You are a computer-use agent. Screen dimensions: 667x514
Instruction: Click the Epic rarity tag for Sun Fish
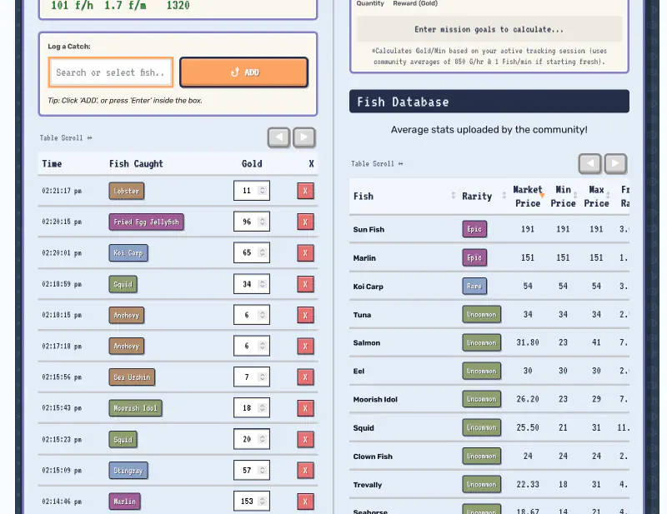[x=474, y=229]
